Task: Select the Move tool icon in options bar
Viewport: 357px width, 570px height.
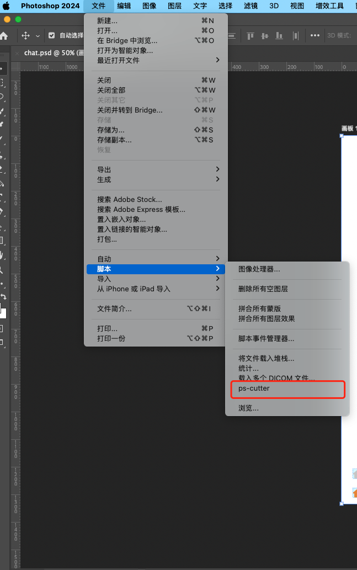Action: (x=25, y=36)
